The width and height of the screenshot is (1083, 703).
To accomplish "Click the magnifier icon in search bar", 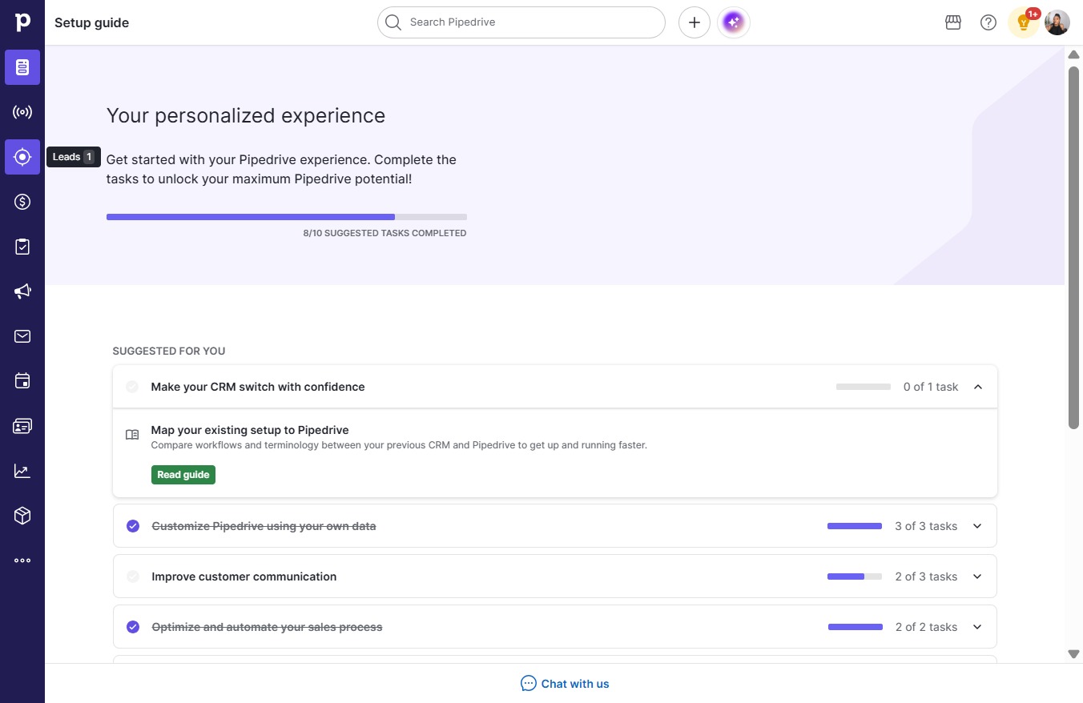I will coord(393,22).
